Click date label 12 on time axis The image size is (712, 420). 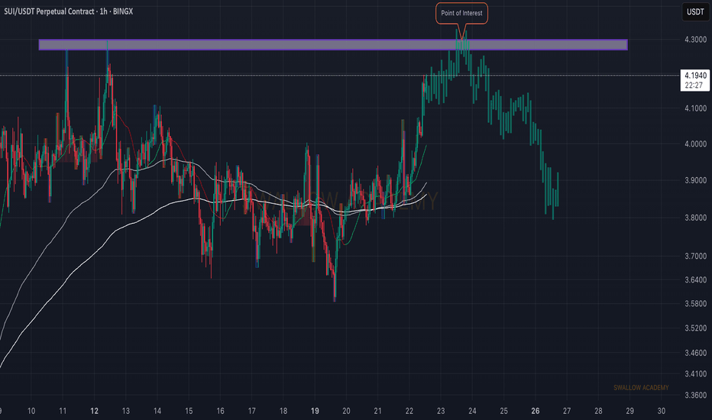pyautogui.click(x=94, y=411)
